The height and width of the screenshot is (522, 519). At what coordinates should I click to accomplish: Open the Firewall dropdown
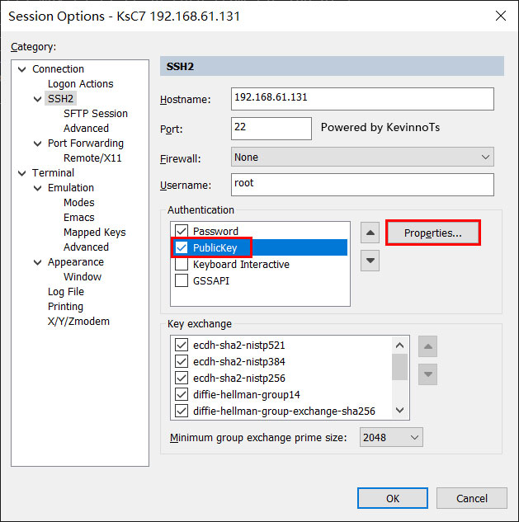coord(362,157)
